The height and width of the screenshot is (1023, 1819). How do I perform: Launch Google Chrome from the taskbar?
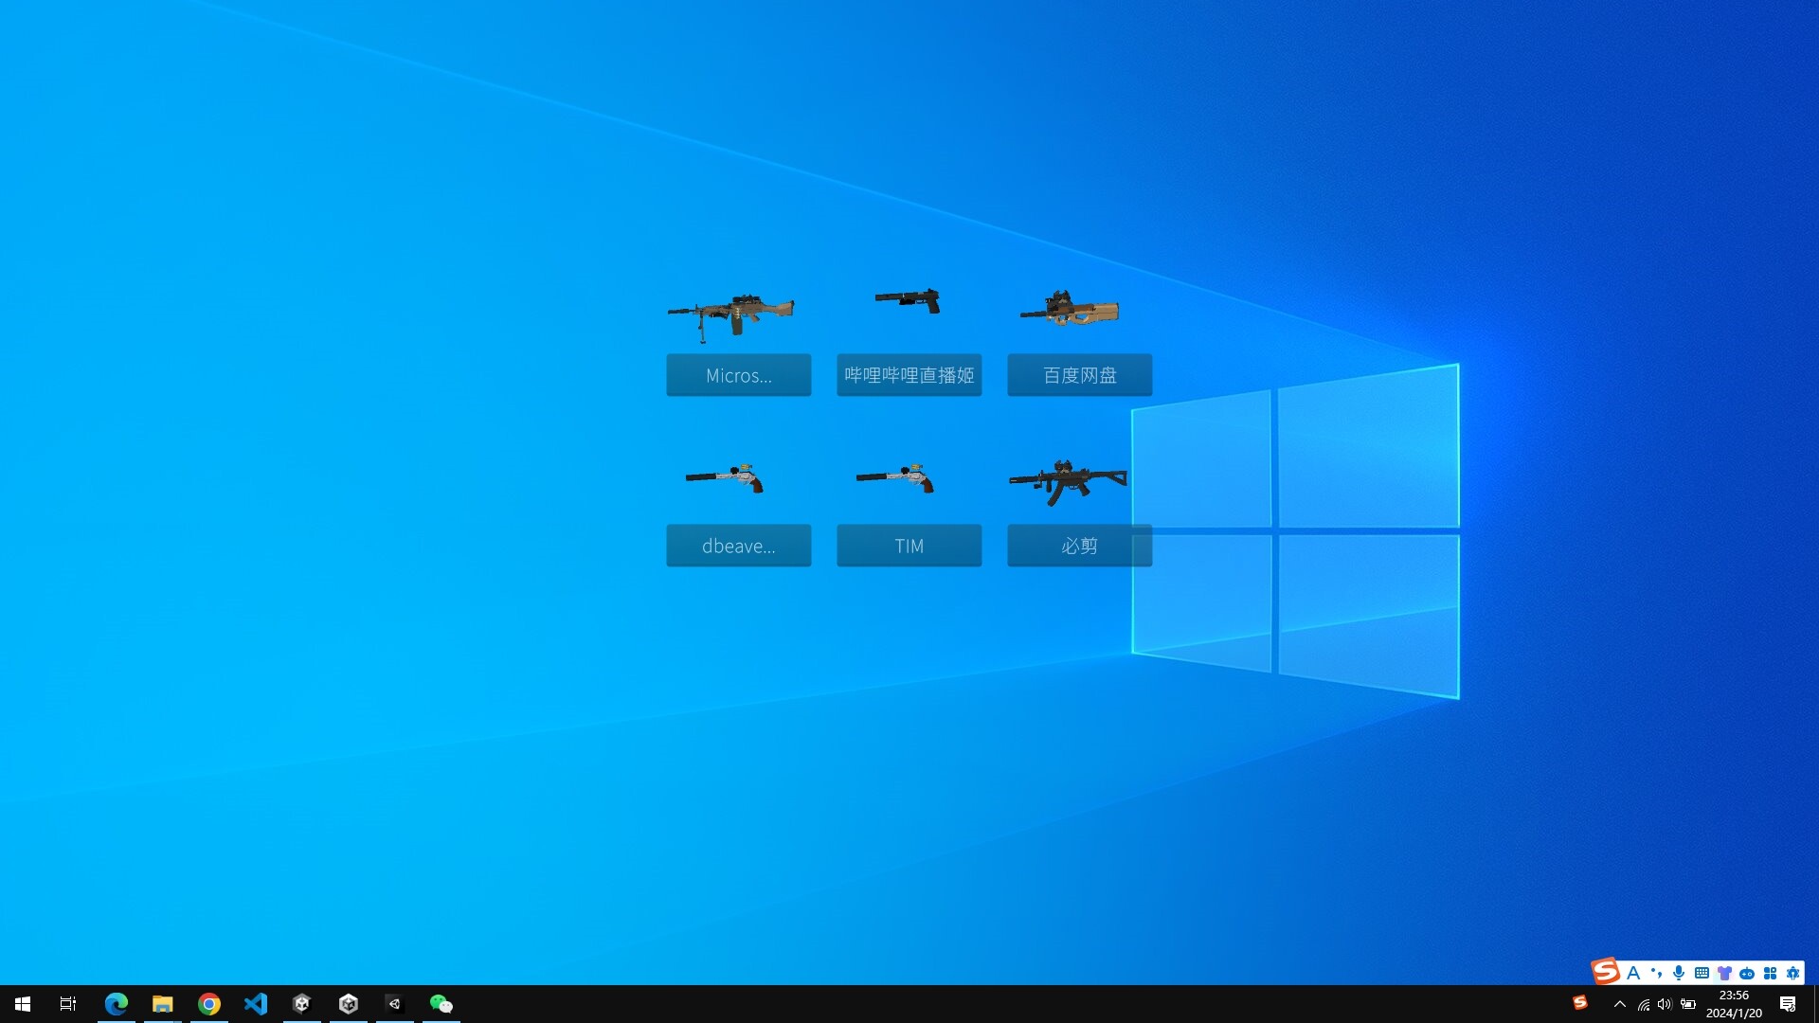click(x=209, y=1003)
